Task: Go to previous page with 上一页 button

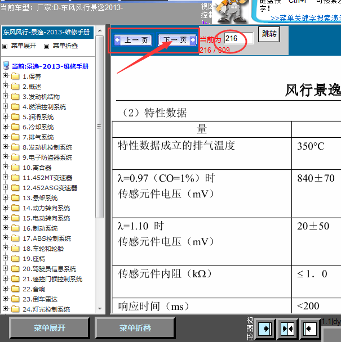Action: point(133,40)
